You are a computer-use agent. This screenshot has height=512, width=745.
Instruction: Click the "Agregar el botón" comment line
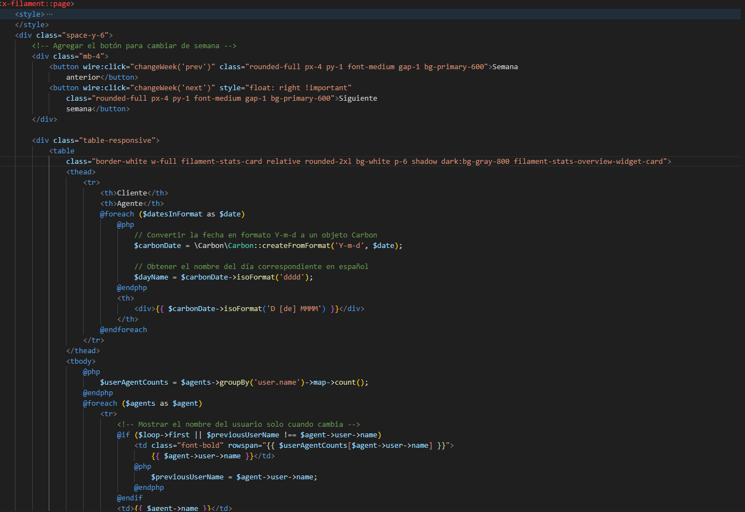134,46
